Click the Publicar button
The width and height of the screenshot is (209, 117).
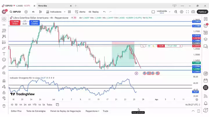[x=202, y=12]
